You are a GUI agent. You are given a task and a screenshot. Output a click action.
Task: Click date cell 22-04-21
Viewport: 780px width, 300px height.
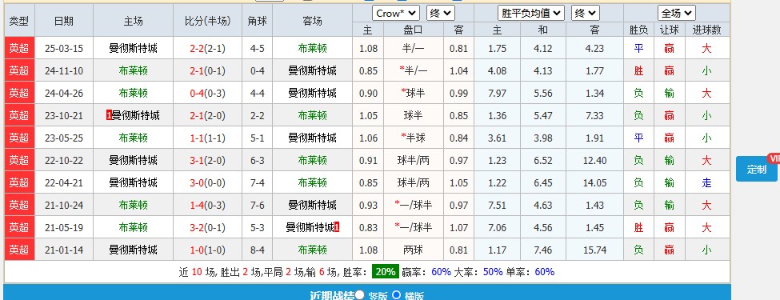(x=64, y=183)
